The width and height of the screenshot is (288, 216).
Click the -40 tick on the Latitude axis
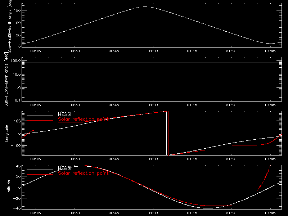tap(17, 208)
